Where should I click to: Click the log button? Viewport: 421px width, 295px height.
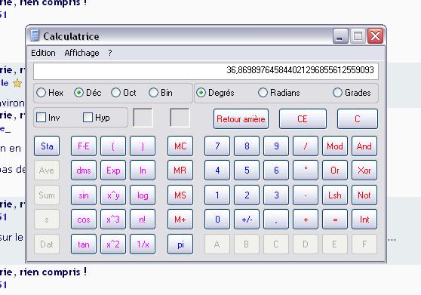(x=143, y=195)
